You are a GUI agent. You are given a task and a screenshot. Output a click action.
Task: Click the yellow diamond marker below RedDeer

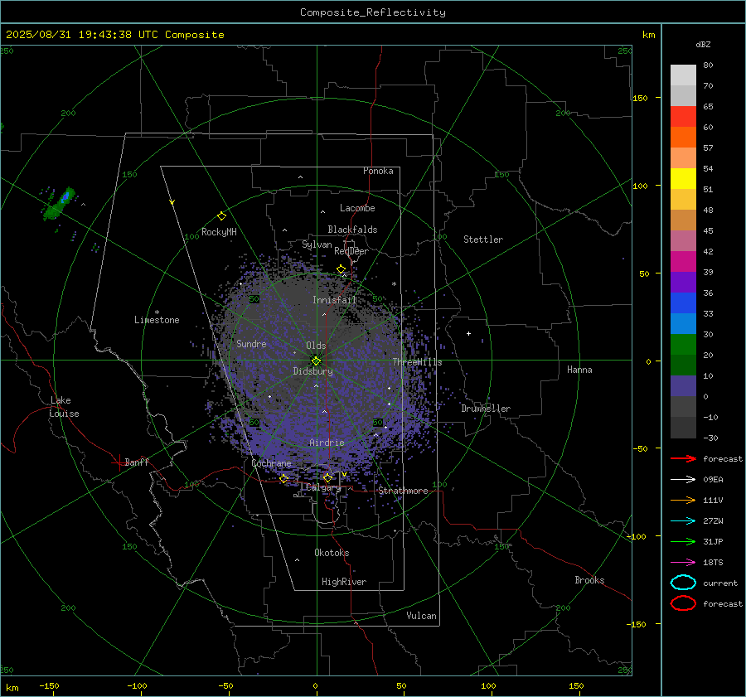(342, 269)
